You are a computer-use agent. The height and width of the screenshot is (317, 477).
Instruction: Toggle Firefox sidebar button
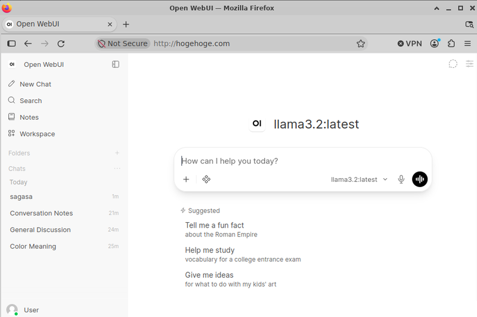(11, 43)
